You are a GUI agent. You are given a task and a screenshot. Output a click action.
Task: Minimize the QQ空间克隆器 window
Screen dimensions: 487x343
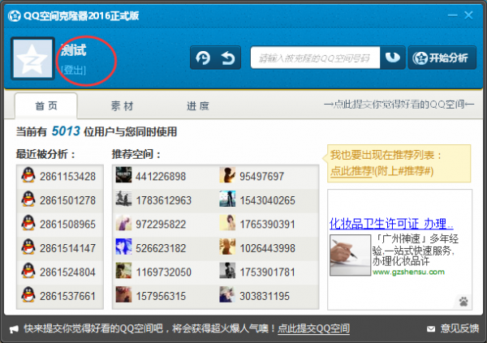click(452, 15)
